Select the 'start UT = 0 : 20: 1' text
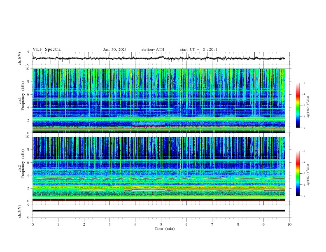The image size is (326, 252). 199,49
